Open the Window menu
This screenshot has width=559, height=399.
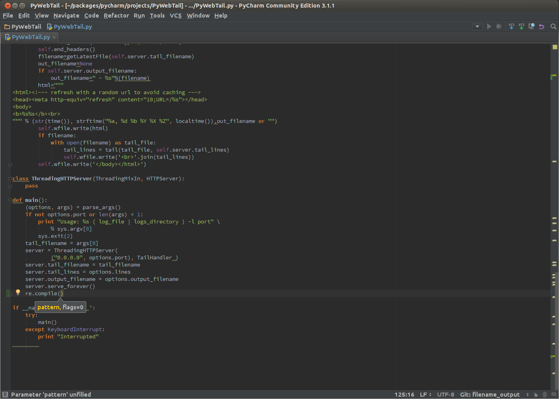(198, 16)
